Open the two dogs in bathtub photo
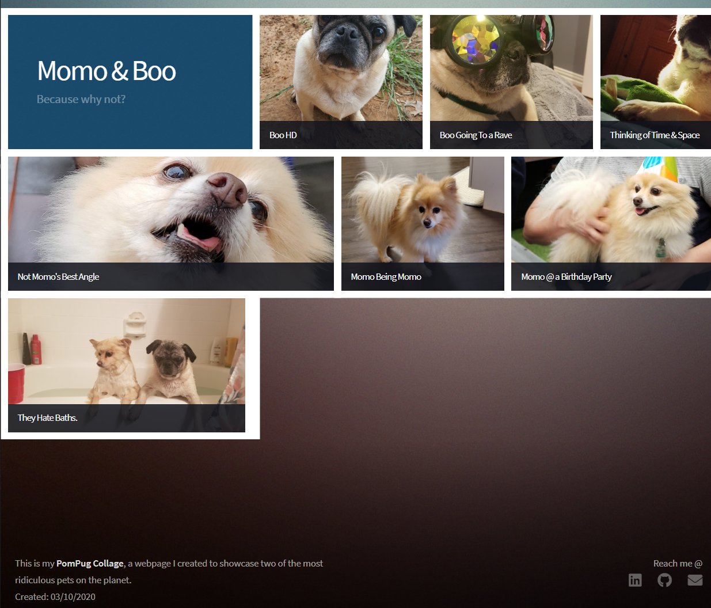This screenshot has width=711, height=608. pos(127,351)
